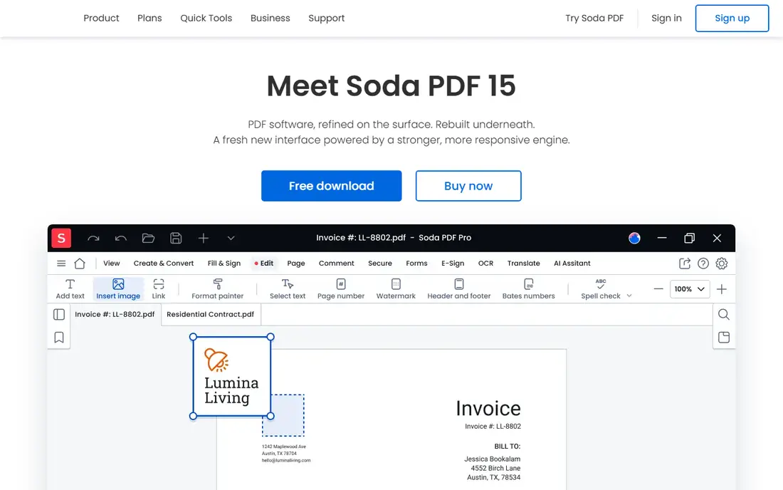
Task: Open the AI Assitant tab
Action: click(x=572, y=264)
